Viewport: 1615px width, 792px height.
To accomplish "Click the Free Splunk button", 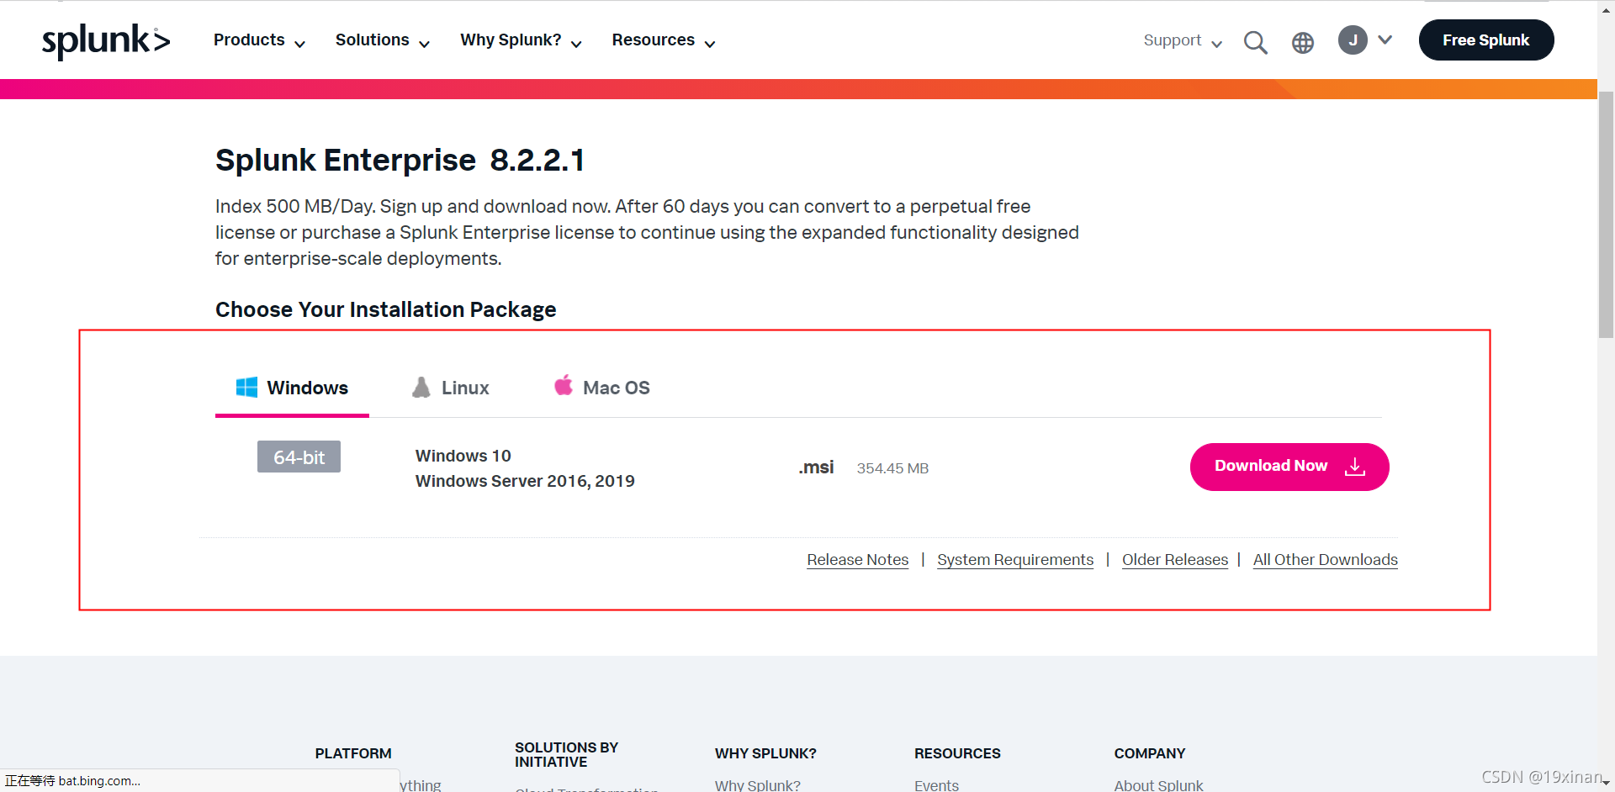I will pos(1486,40).
